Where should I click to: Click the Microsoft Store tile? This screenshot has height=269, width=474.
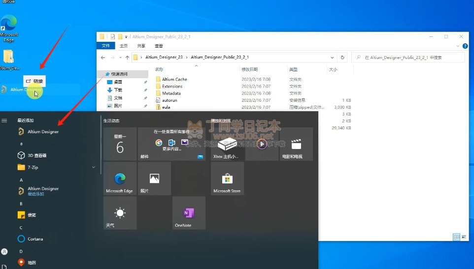click(x=227, y=179)
